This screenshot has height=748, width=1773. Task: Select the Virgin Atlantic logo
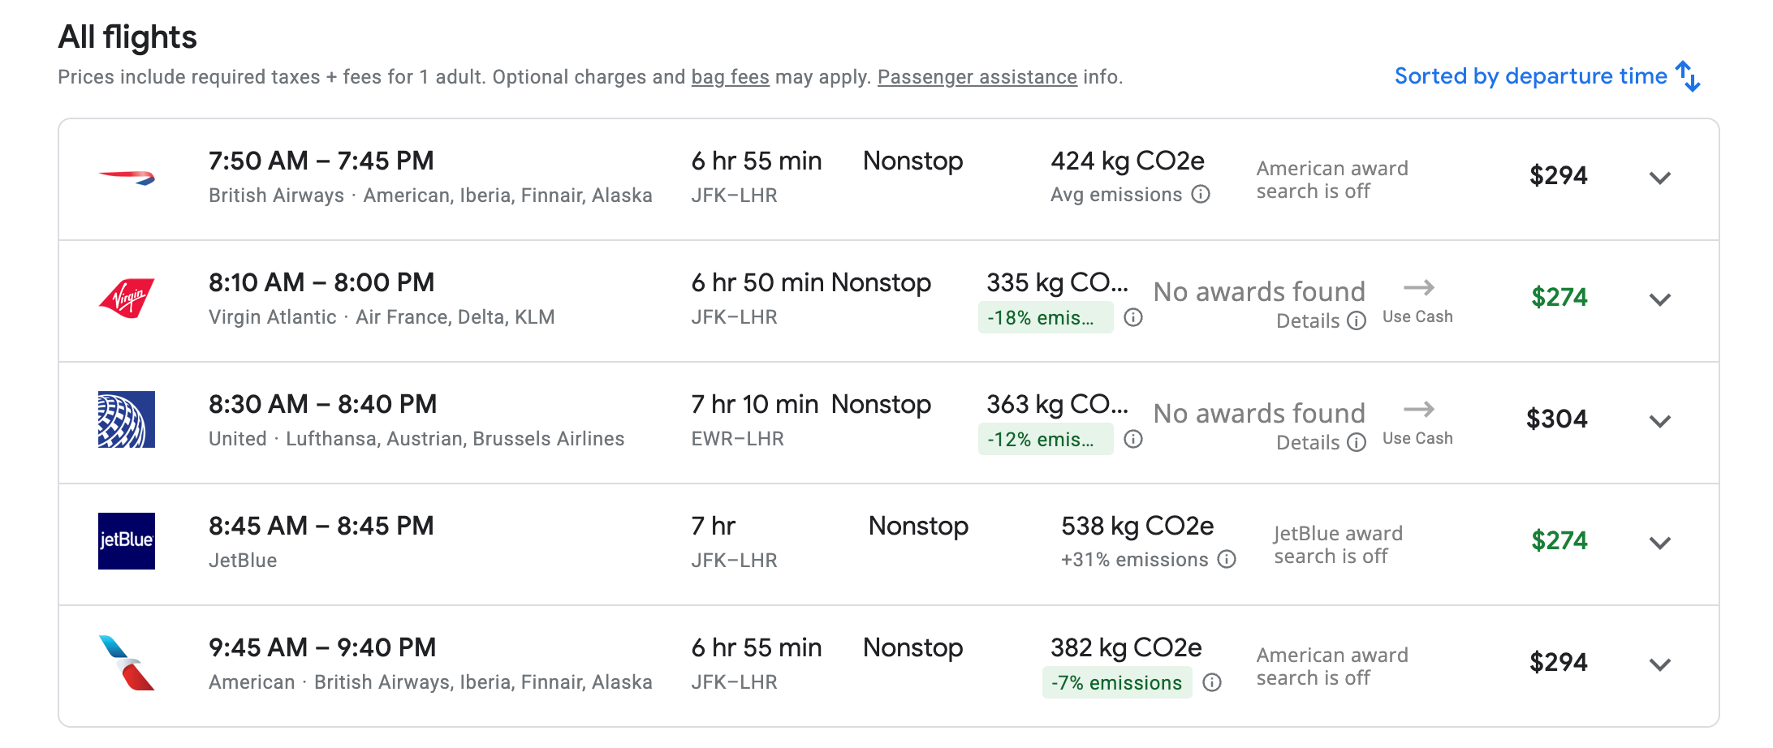pyautogui.click(x=127, y=297)
